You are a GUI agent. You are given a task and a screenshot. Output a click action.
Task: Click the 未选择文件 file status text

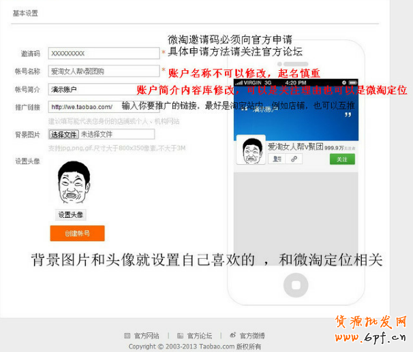click(x=97, y=134)
